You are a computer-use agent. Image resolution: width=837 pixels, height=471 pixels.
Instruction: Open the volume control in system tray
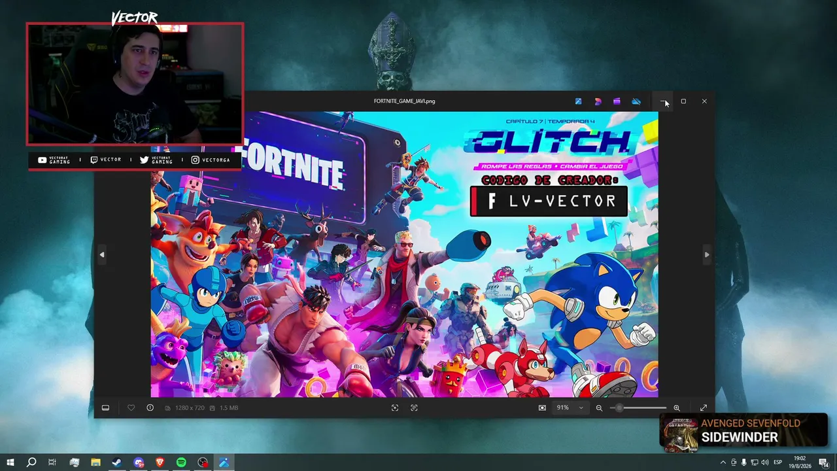point(765,462)
